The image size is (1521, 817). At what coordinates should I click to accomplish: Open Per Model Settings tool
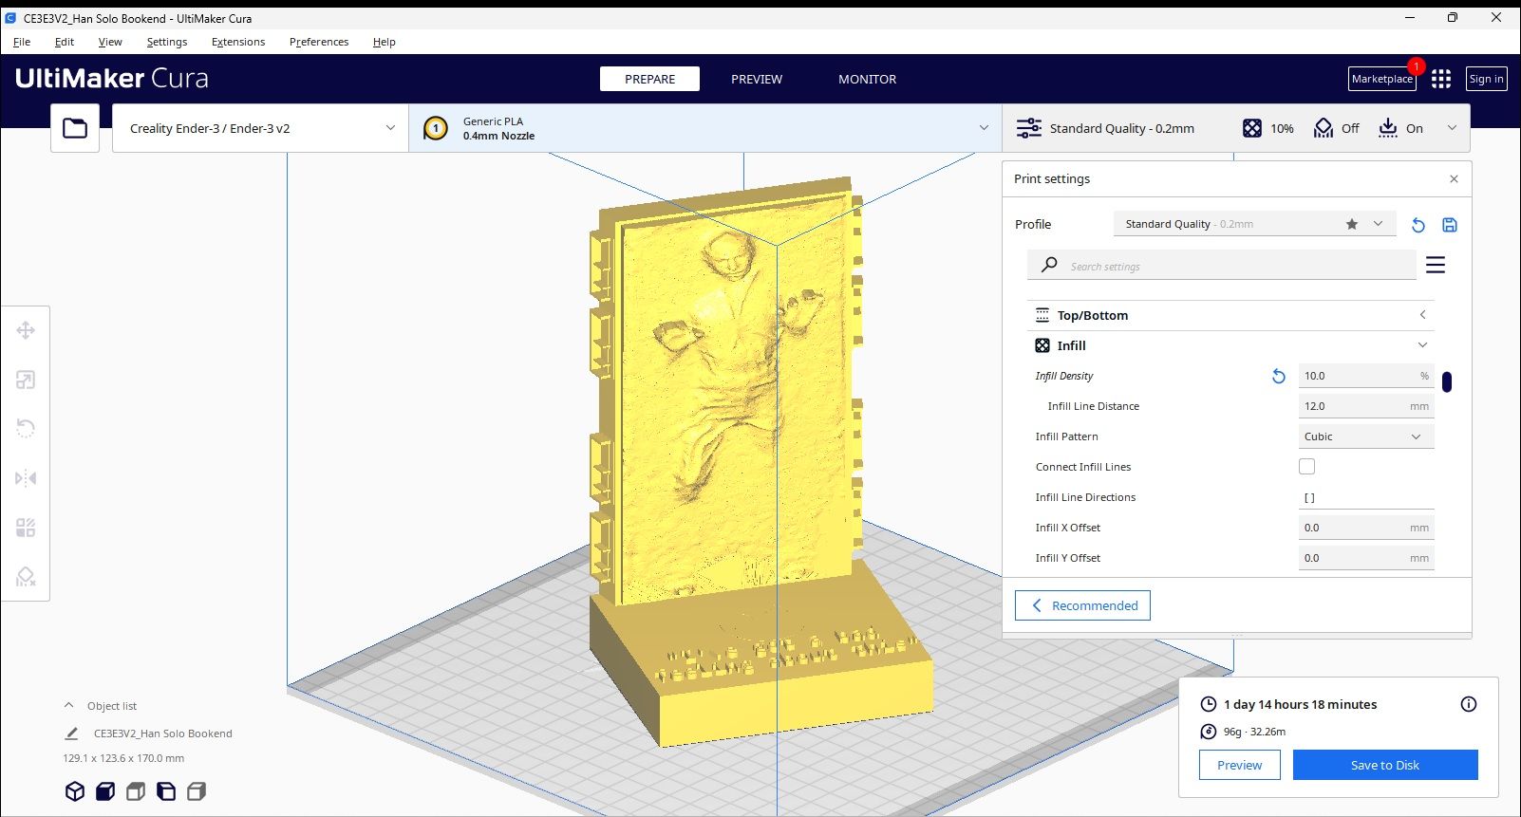click(26, 528)
